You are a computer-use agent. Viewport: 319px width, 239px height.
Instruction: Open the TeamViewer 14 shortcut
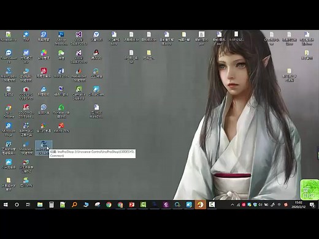(x=9, y=56)
